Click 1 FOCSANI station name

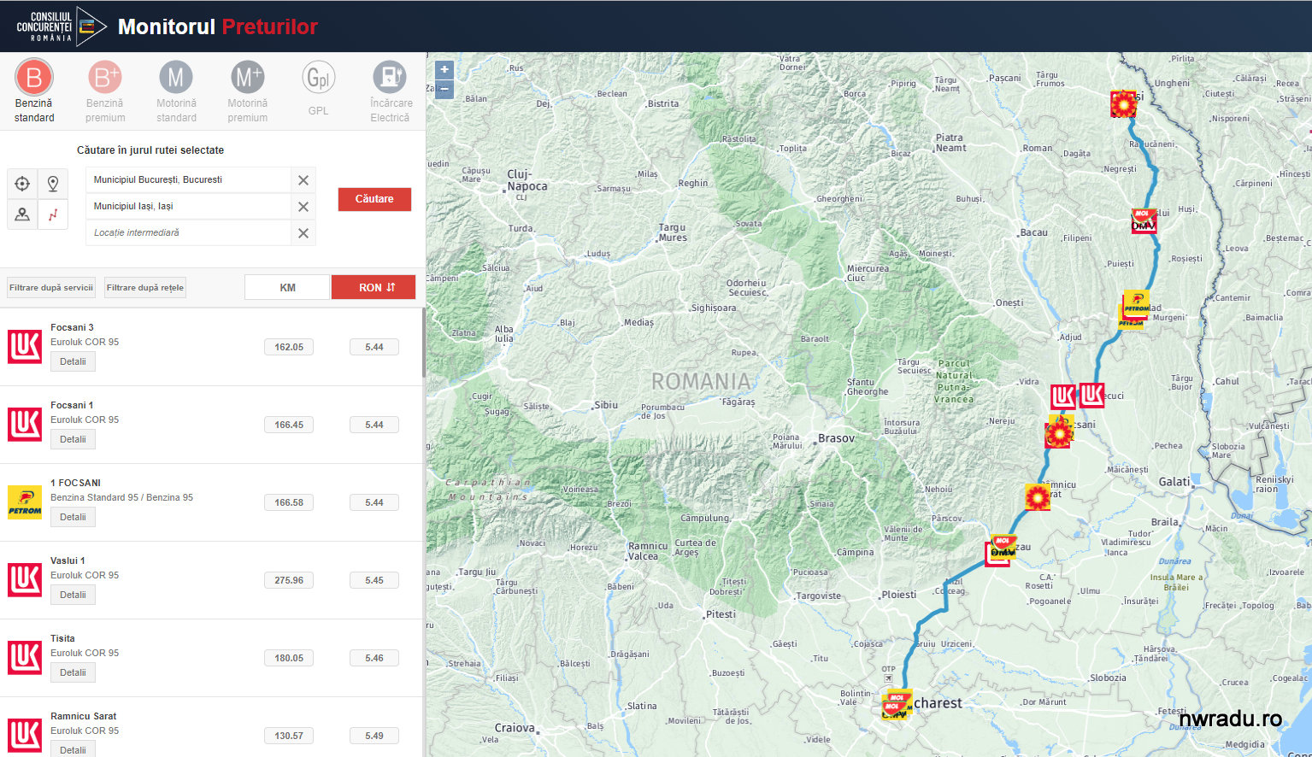[x=75, y=483]
